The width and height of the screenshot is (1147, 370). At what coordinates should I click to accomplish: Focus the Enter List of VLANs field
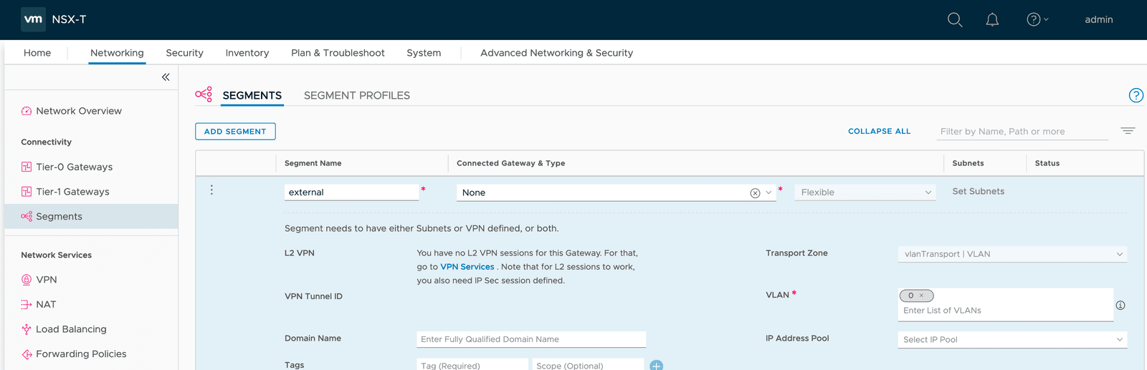coord(1005,311)
